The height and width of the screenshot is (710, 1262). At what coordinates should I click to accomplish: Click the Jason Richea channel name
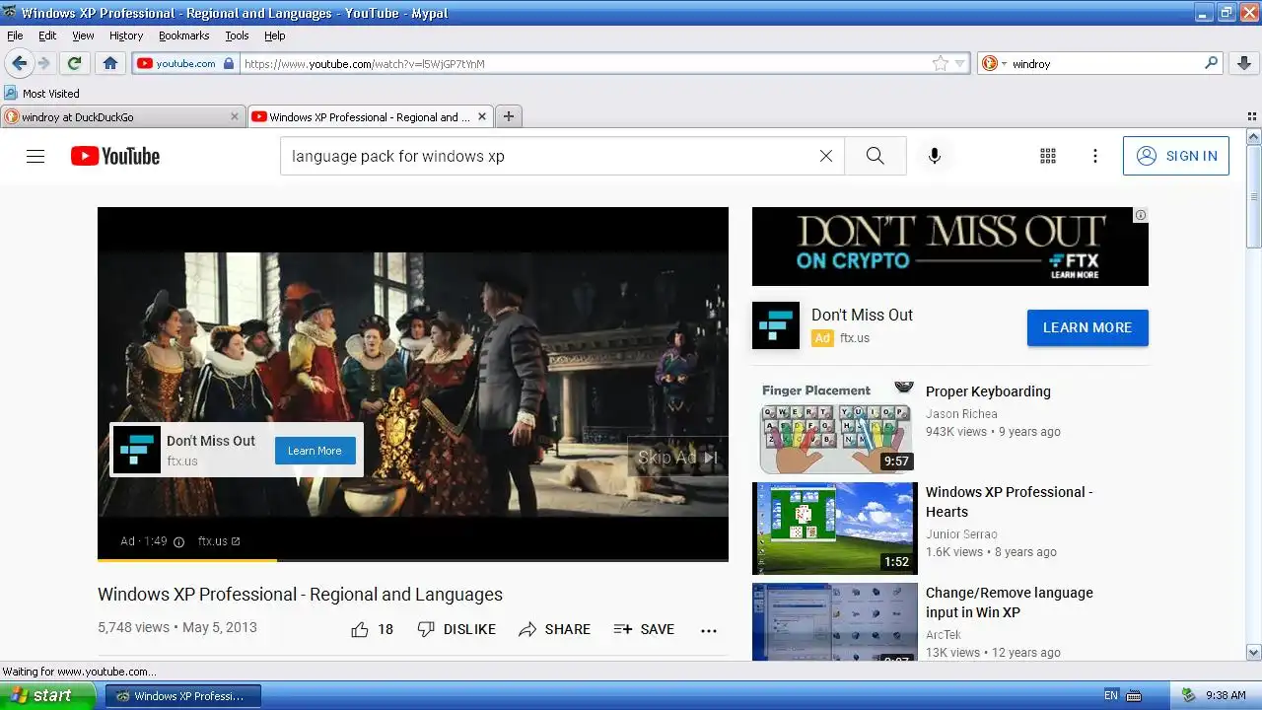(x=961, y=414)
